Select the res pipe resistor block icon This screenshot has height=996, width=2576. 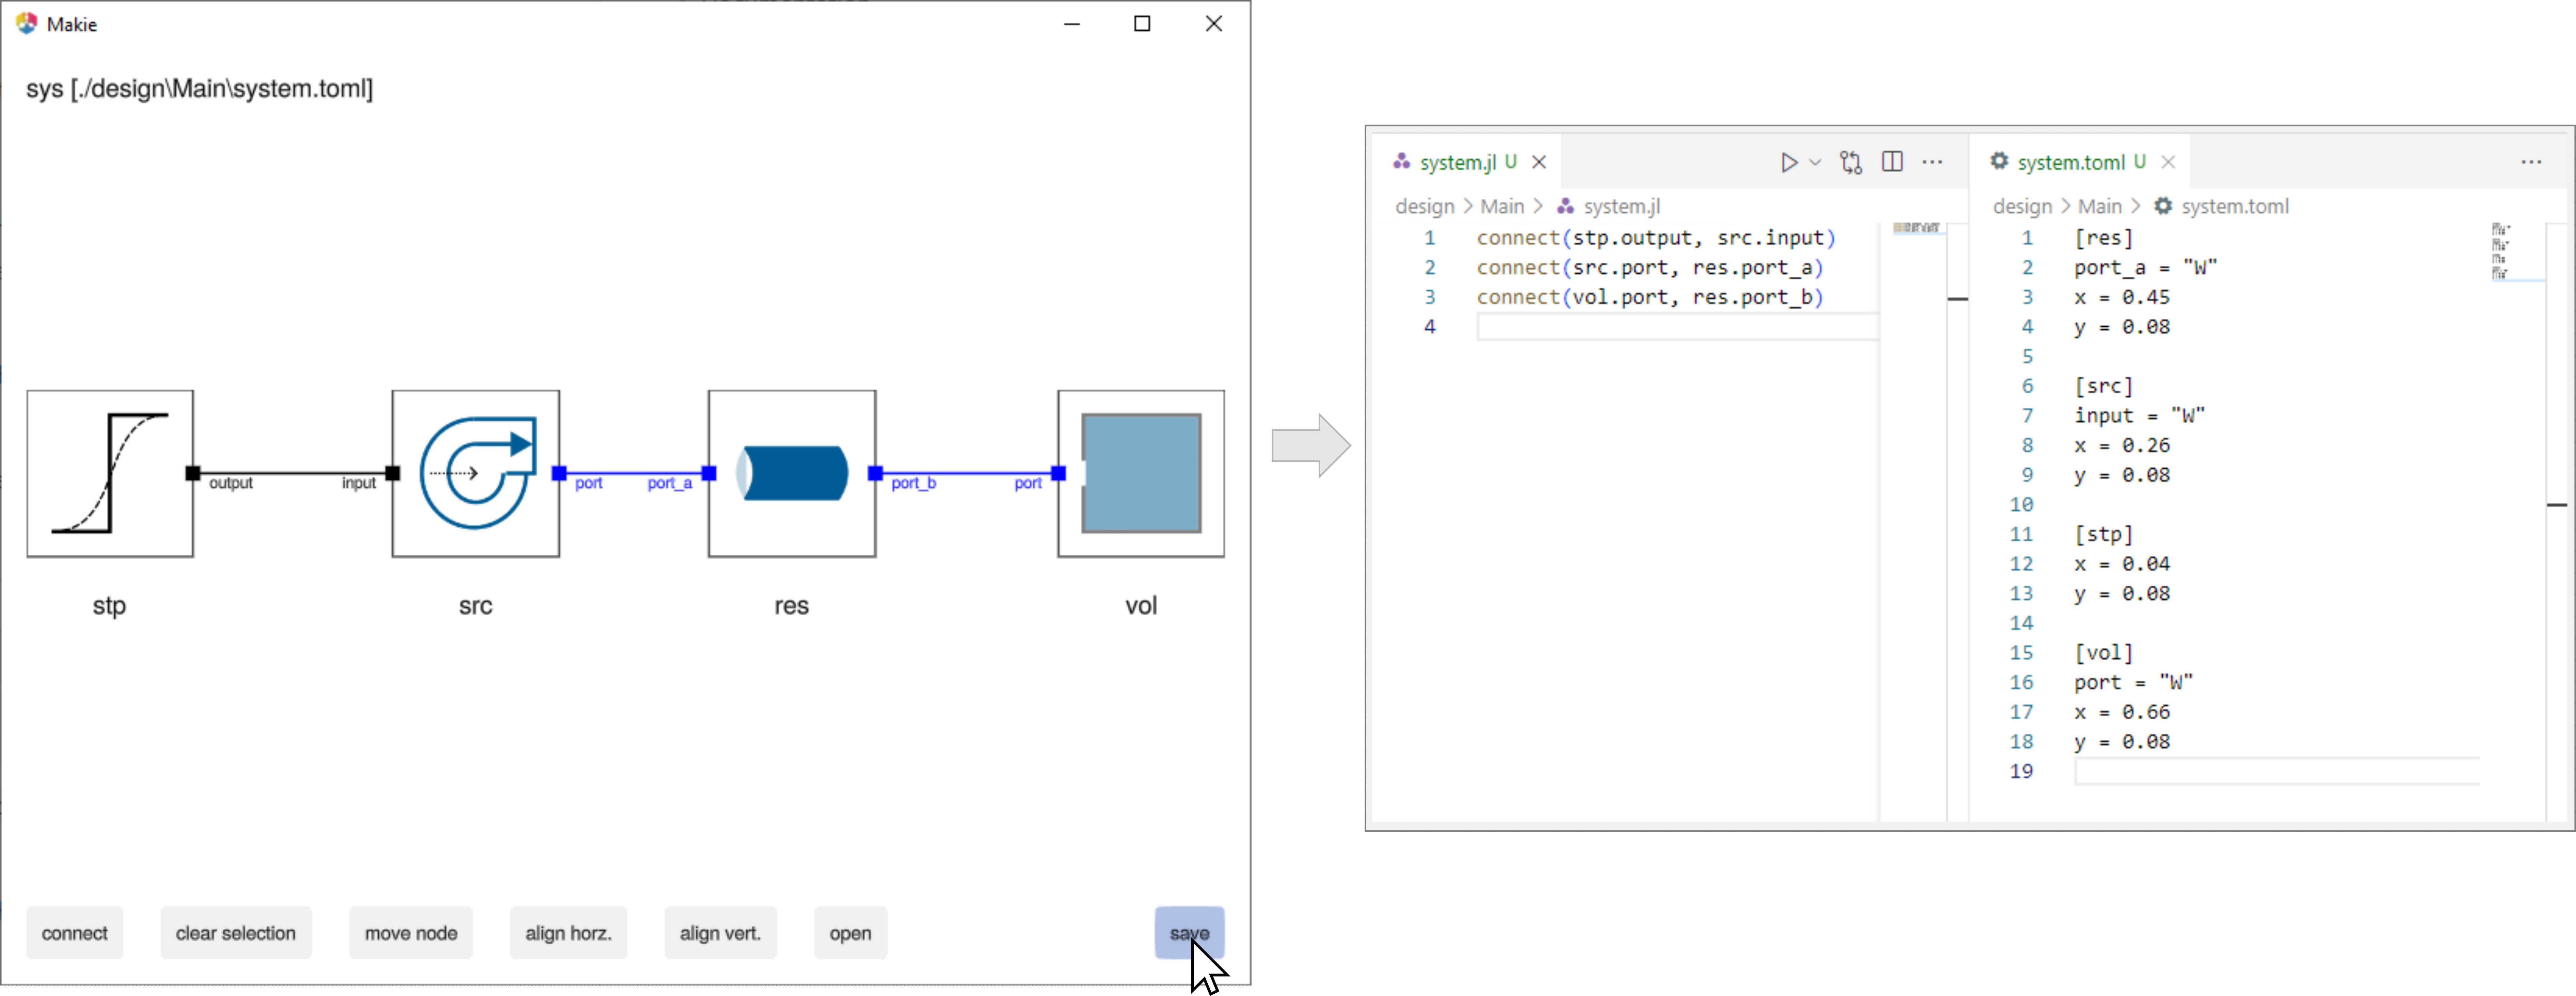pos(792,474)
